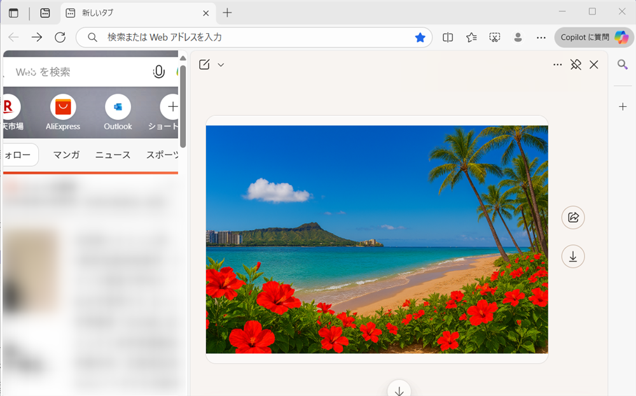
Task: Enable split screen view from the toolbar
Action: pyautogui.click(x=448, y=38)
